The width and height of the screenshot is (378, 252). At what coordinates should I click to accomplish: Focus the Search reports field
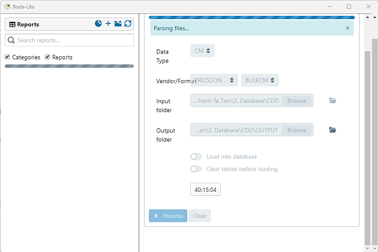(x=69, y=40)
